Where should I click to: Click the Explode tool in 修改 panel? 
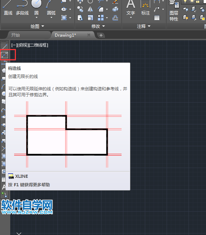[115, 9]
